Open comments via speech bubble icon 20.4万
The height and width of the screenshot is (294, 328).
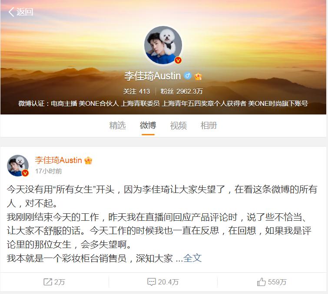[x=163, y=282]
